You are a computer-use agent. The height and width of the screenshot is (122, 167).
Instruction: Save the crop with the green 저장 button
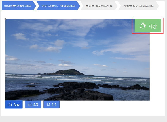pos(148,25)
